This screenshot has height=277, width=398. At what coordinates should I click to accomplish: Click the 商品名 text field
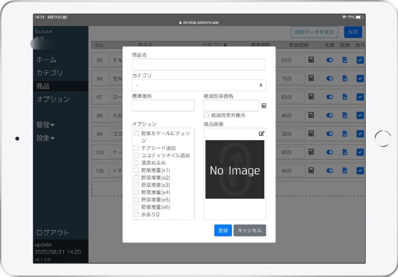point(199,64)
